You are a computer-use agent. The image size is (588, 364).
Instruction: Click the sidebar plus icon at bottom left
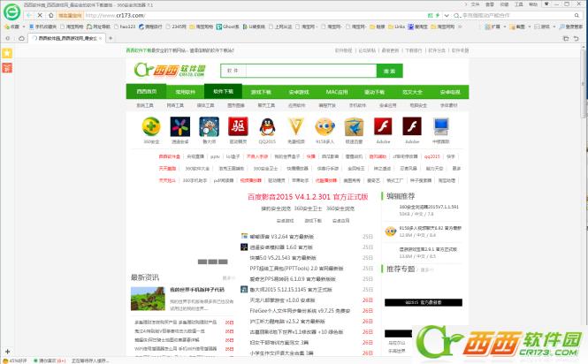7,352
